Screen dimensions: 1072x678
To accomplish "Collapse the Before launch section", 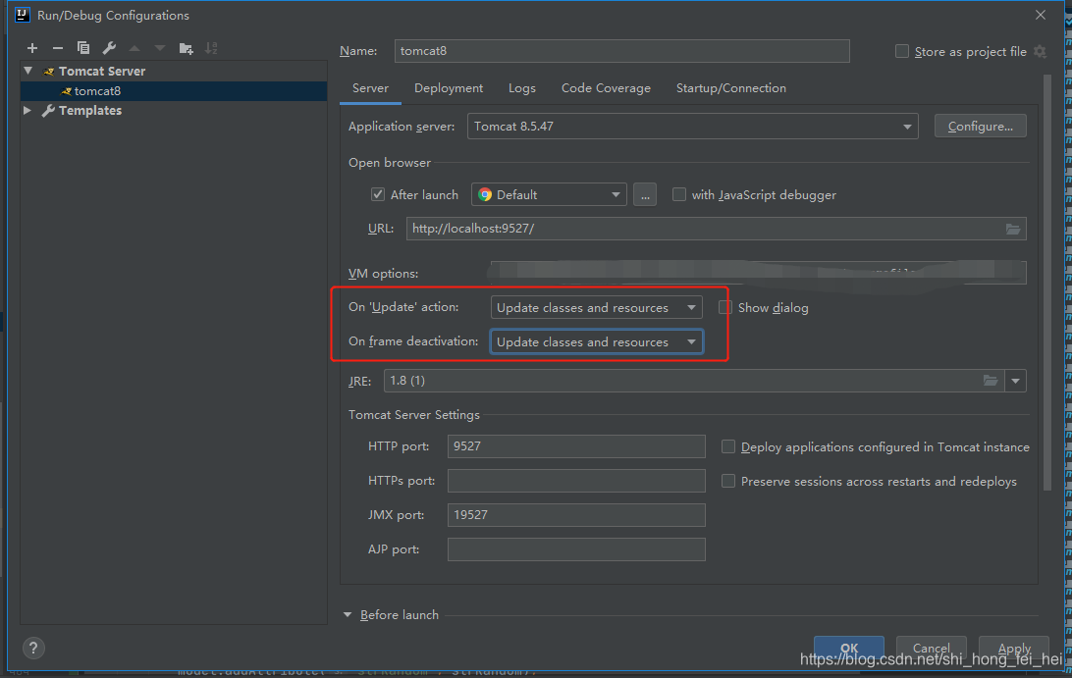I will pos(348,615).
